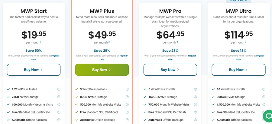
Task: Click help icon for MWP Pro 5 WordPress Installs
Action: [196, 89]
